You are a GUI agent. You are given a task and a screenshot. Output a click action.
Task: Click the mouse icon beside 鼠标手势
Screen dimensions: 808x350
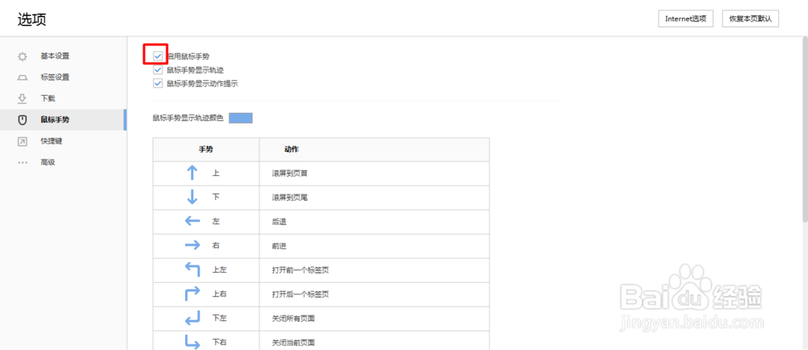click(22, 119)
